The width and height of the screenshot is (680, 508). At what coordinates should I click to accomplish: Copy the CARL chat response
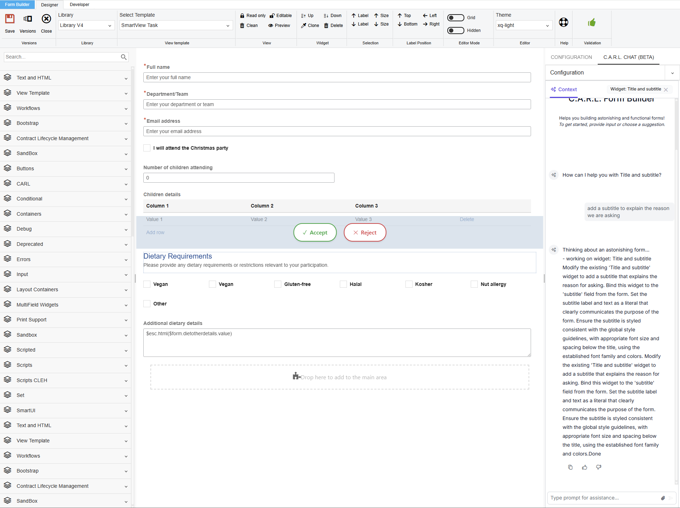click(570, 467)
